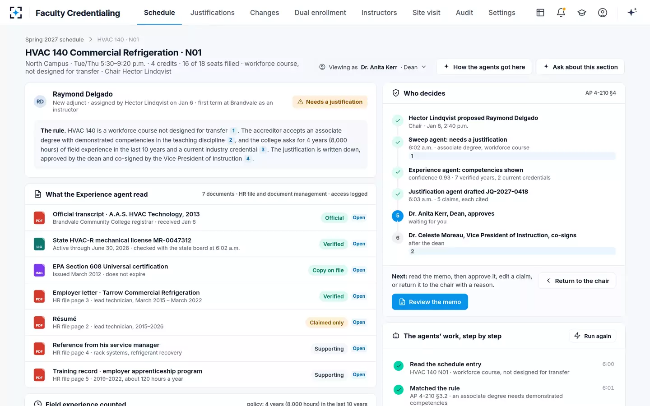Go to Spring 2027 schedule breadcrumb
Viewport: 650px width, 406px height.
[x=55, y=40]
